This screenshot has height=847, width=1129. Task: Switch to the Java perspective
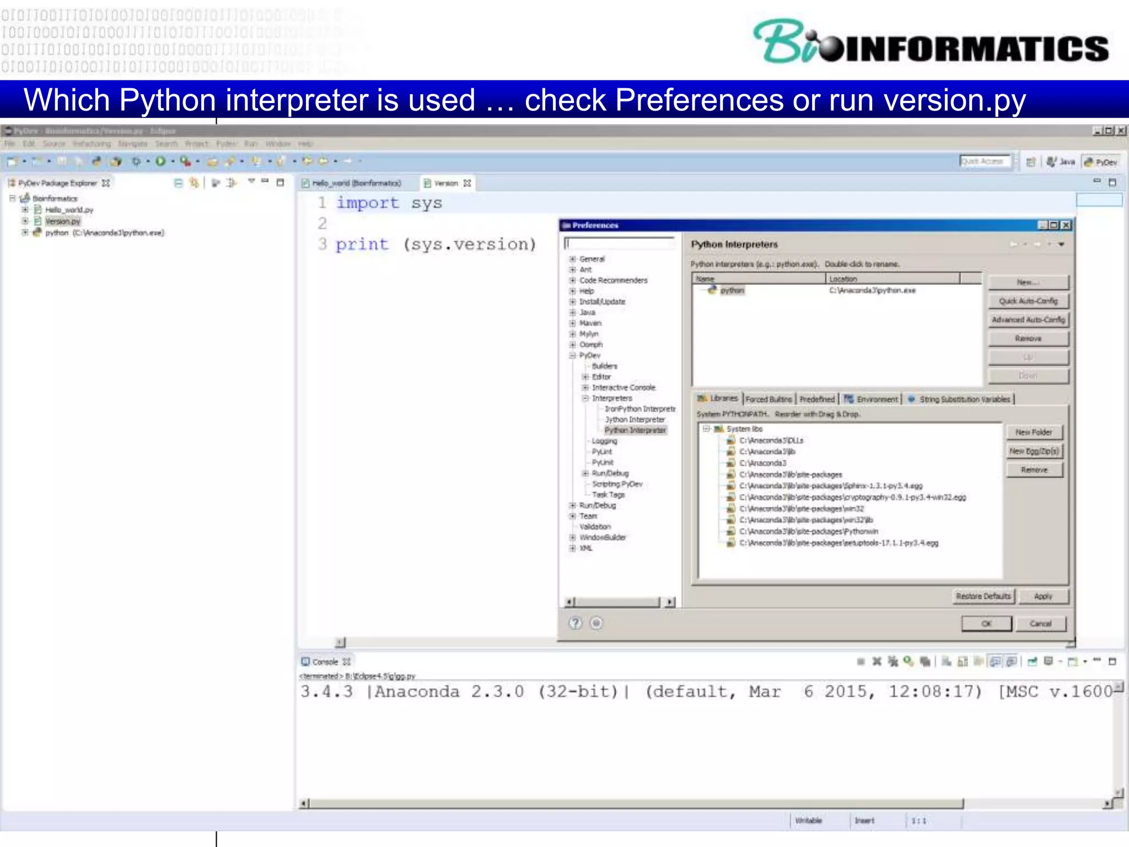[1061, 162]
